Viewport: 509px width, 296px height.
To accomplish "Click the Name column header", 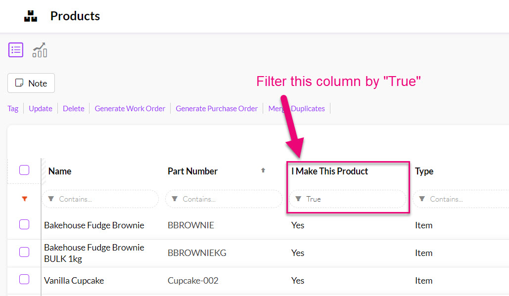I will (x=60, y=171).
